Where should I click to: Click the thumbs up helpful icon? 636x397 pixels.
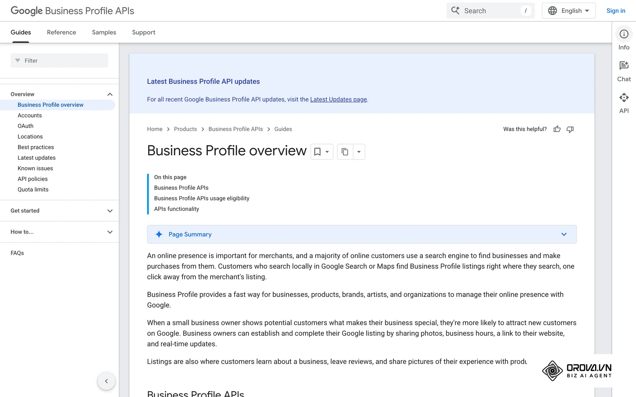click(557, 129)
